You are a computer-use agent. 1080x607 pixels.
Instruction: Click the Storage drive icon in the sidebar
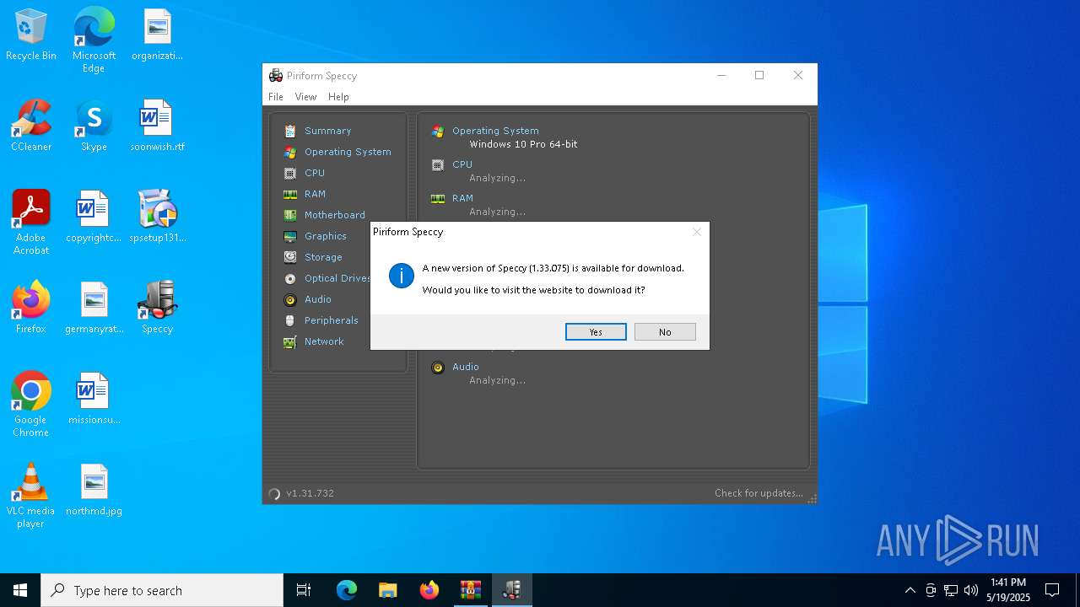tap(290, 257)
